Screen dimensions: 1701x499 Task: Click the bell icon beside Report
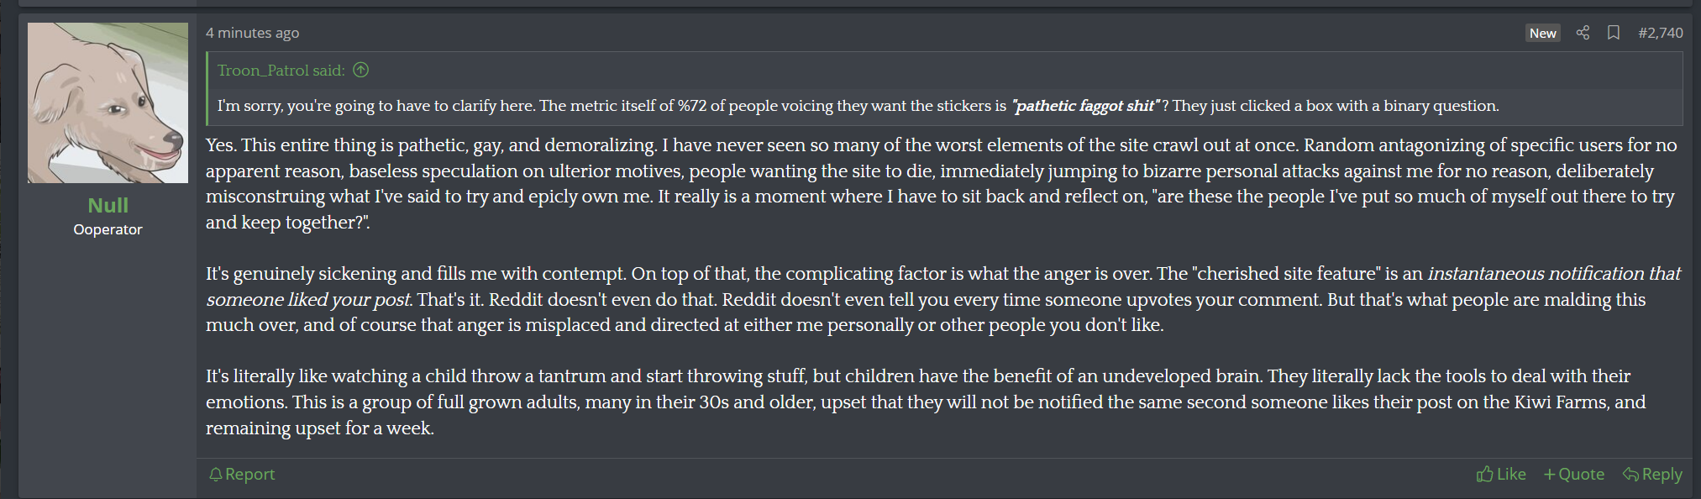(216, 475)
